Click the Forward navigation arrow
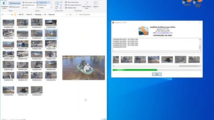 click(x=6, y=15)
